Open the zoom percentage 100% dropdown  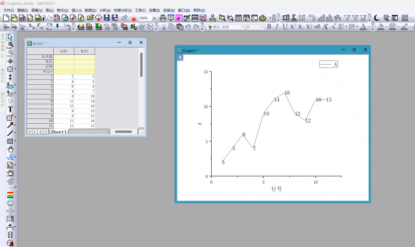tap(154, 18)
